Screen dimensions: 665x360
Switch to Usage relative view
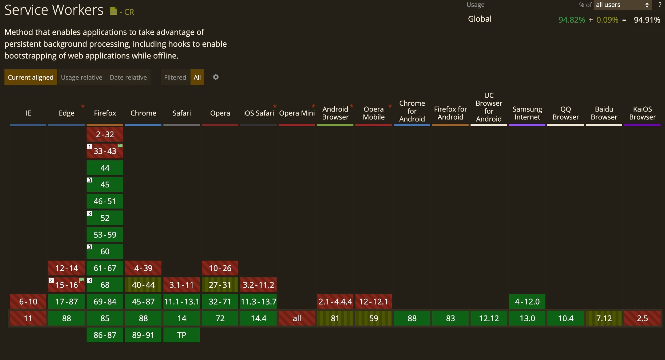point(81,77)
